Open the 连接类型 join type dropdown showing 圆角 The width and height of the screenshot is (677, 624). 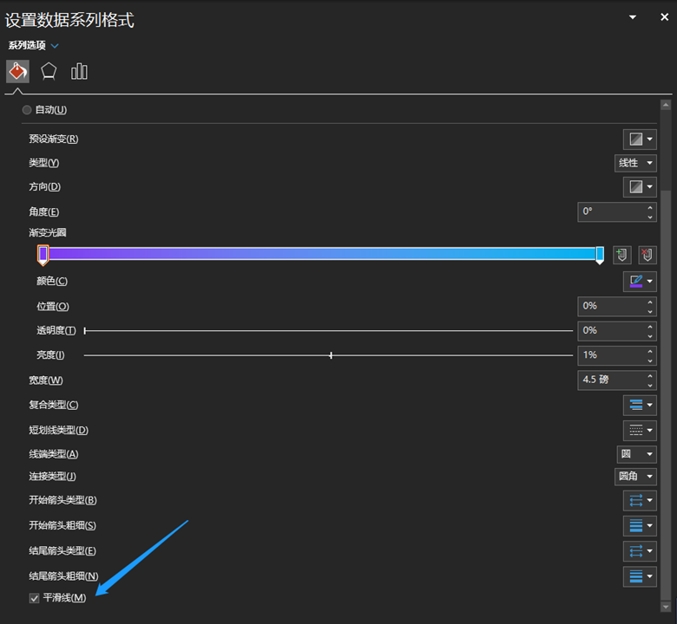tap(635, 477)
